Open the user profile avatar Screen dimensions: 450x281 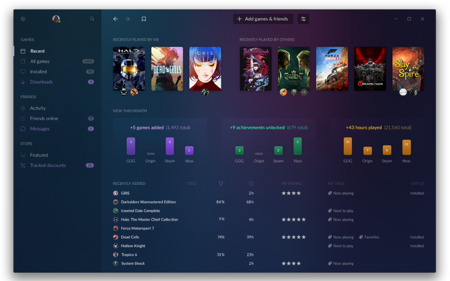coord(56,19)
